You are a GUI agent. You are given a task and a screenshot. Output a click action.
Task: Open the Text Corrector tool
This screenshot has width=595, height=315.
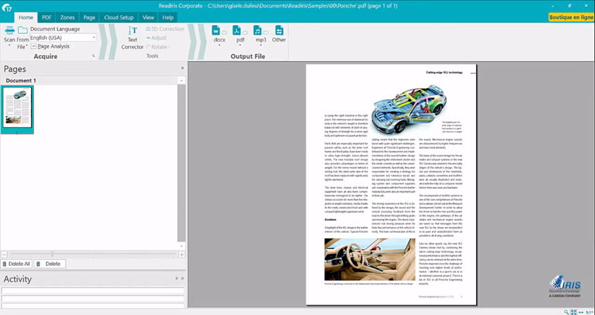coord(132,38)
